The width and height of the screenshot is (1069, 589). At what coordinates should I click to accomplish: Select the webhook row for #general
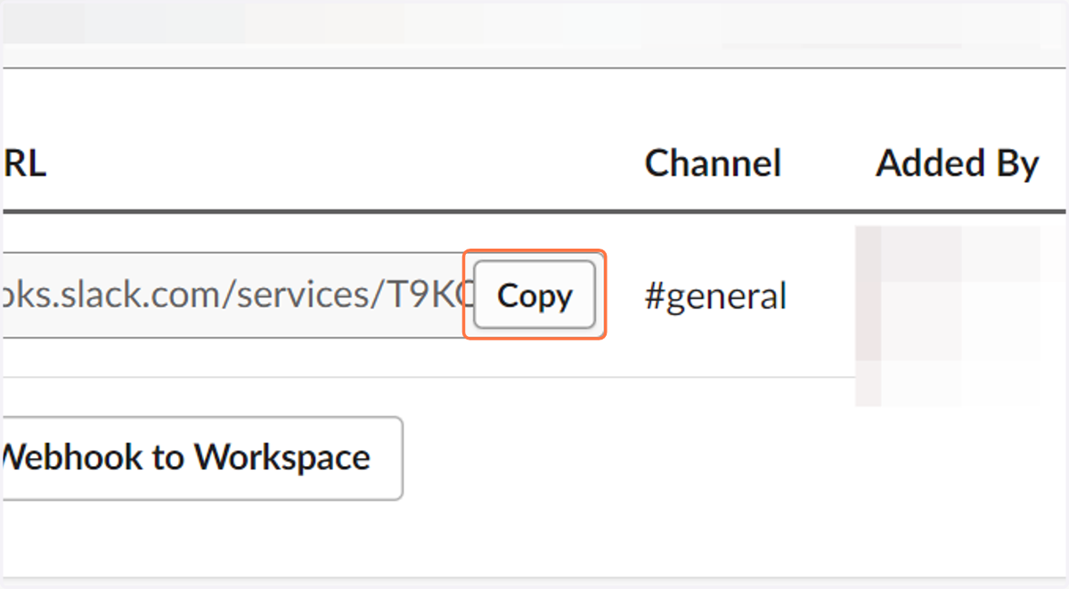click(534, 296)
